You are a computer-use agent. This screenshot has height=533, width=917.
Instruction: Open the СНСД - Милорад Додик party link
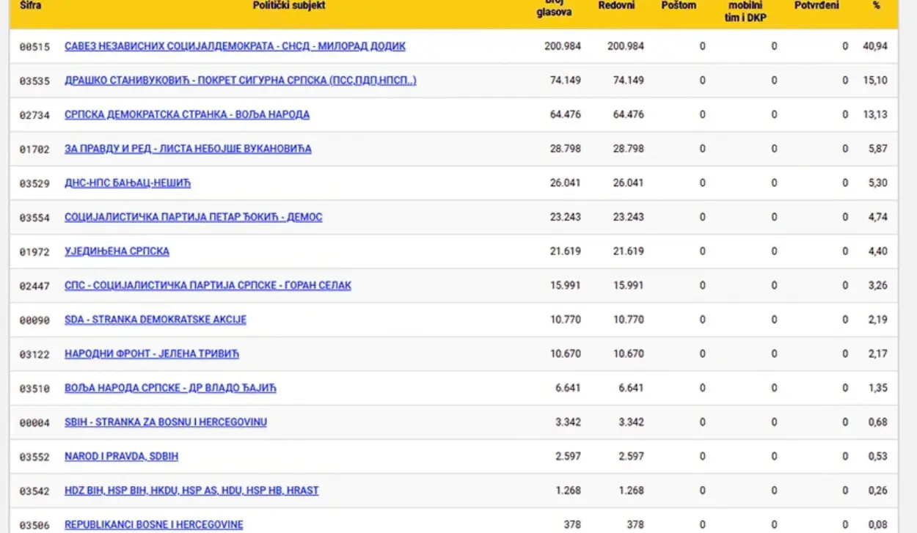(x=235, y=46)
